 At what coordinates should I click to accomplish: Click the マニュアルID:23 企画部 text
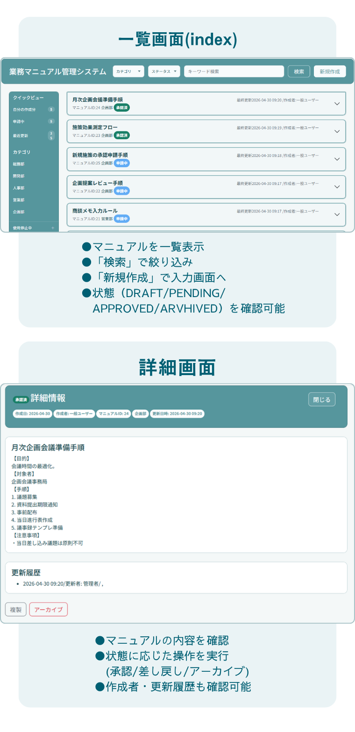click(x=92, y=135)
